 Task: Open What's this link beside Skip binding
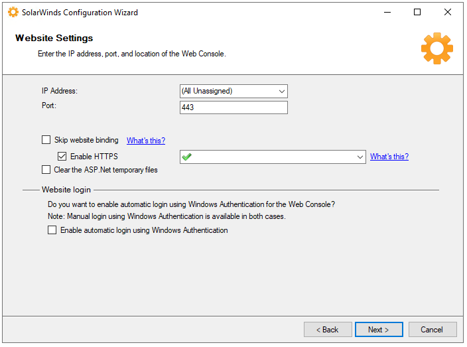pyautogui.click(x=146, y=141)
